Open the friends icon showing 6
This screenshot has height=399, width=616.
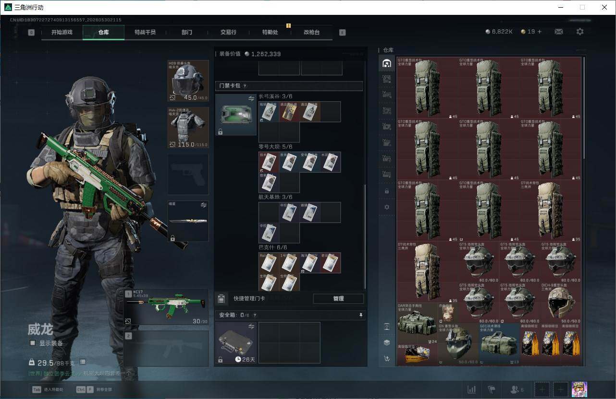pos(517,389)
